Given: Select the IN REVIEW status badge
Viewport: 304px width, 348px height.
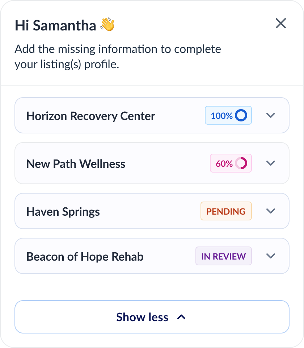Looking at the screenshot, I should 224,256.
